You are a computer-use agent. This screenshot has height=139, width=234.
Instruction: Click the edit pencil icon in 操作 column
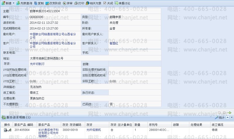(x=10, y=130)
